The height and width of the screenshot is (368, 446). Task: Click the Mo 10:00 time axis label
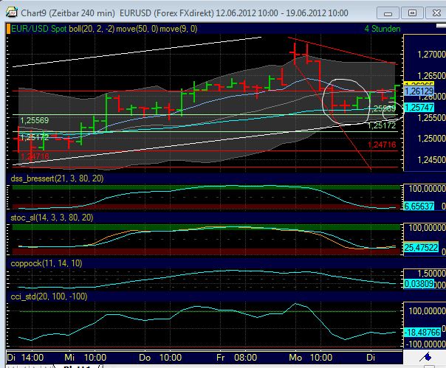point(310,358)
